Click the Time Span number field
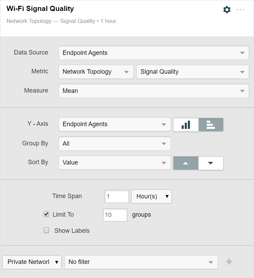254x278 pixels. 117,196
